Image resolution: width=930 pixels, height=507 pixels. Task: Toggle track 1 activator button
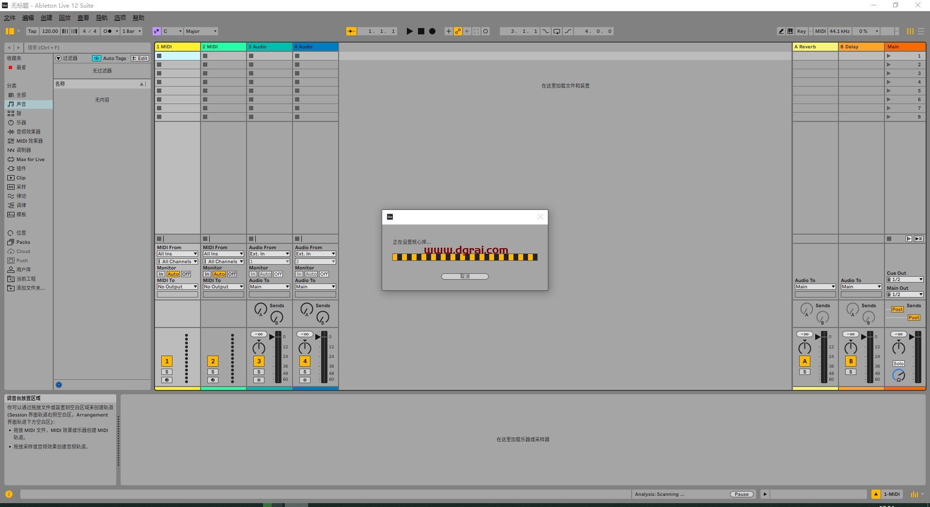167,361
